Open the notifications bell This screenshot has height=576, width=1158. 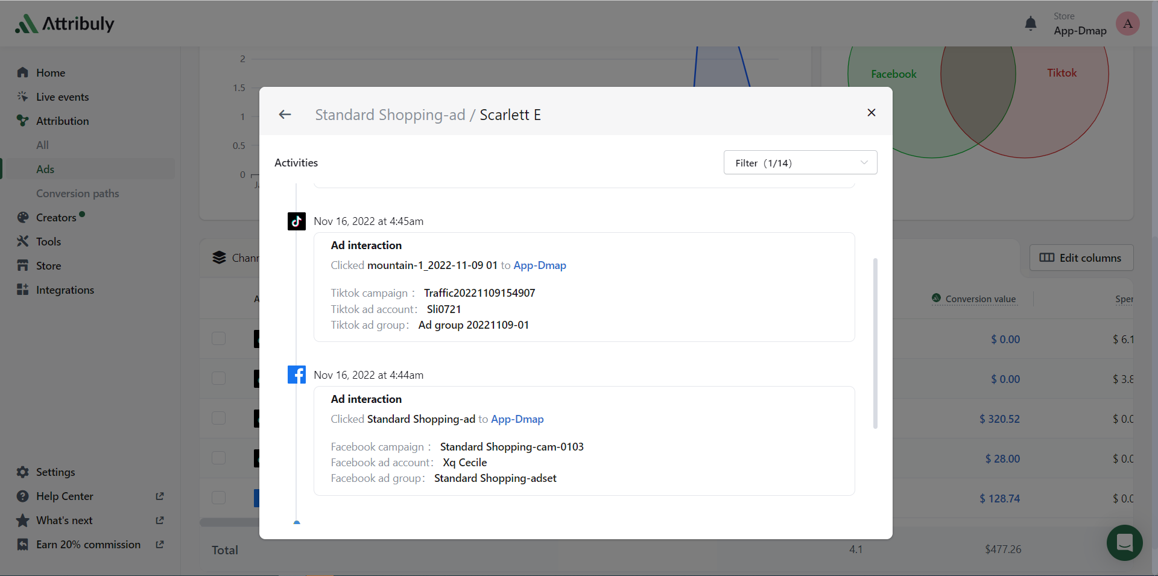click(x=1031, y=24)
